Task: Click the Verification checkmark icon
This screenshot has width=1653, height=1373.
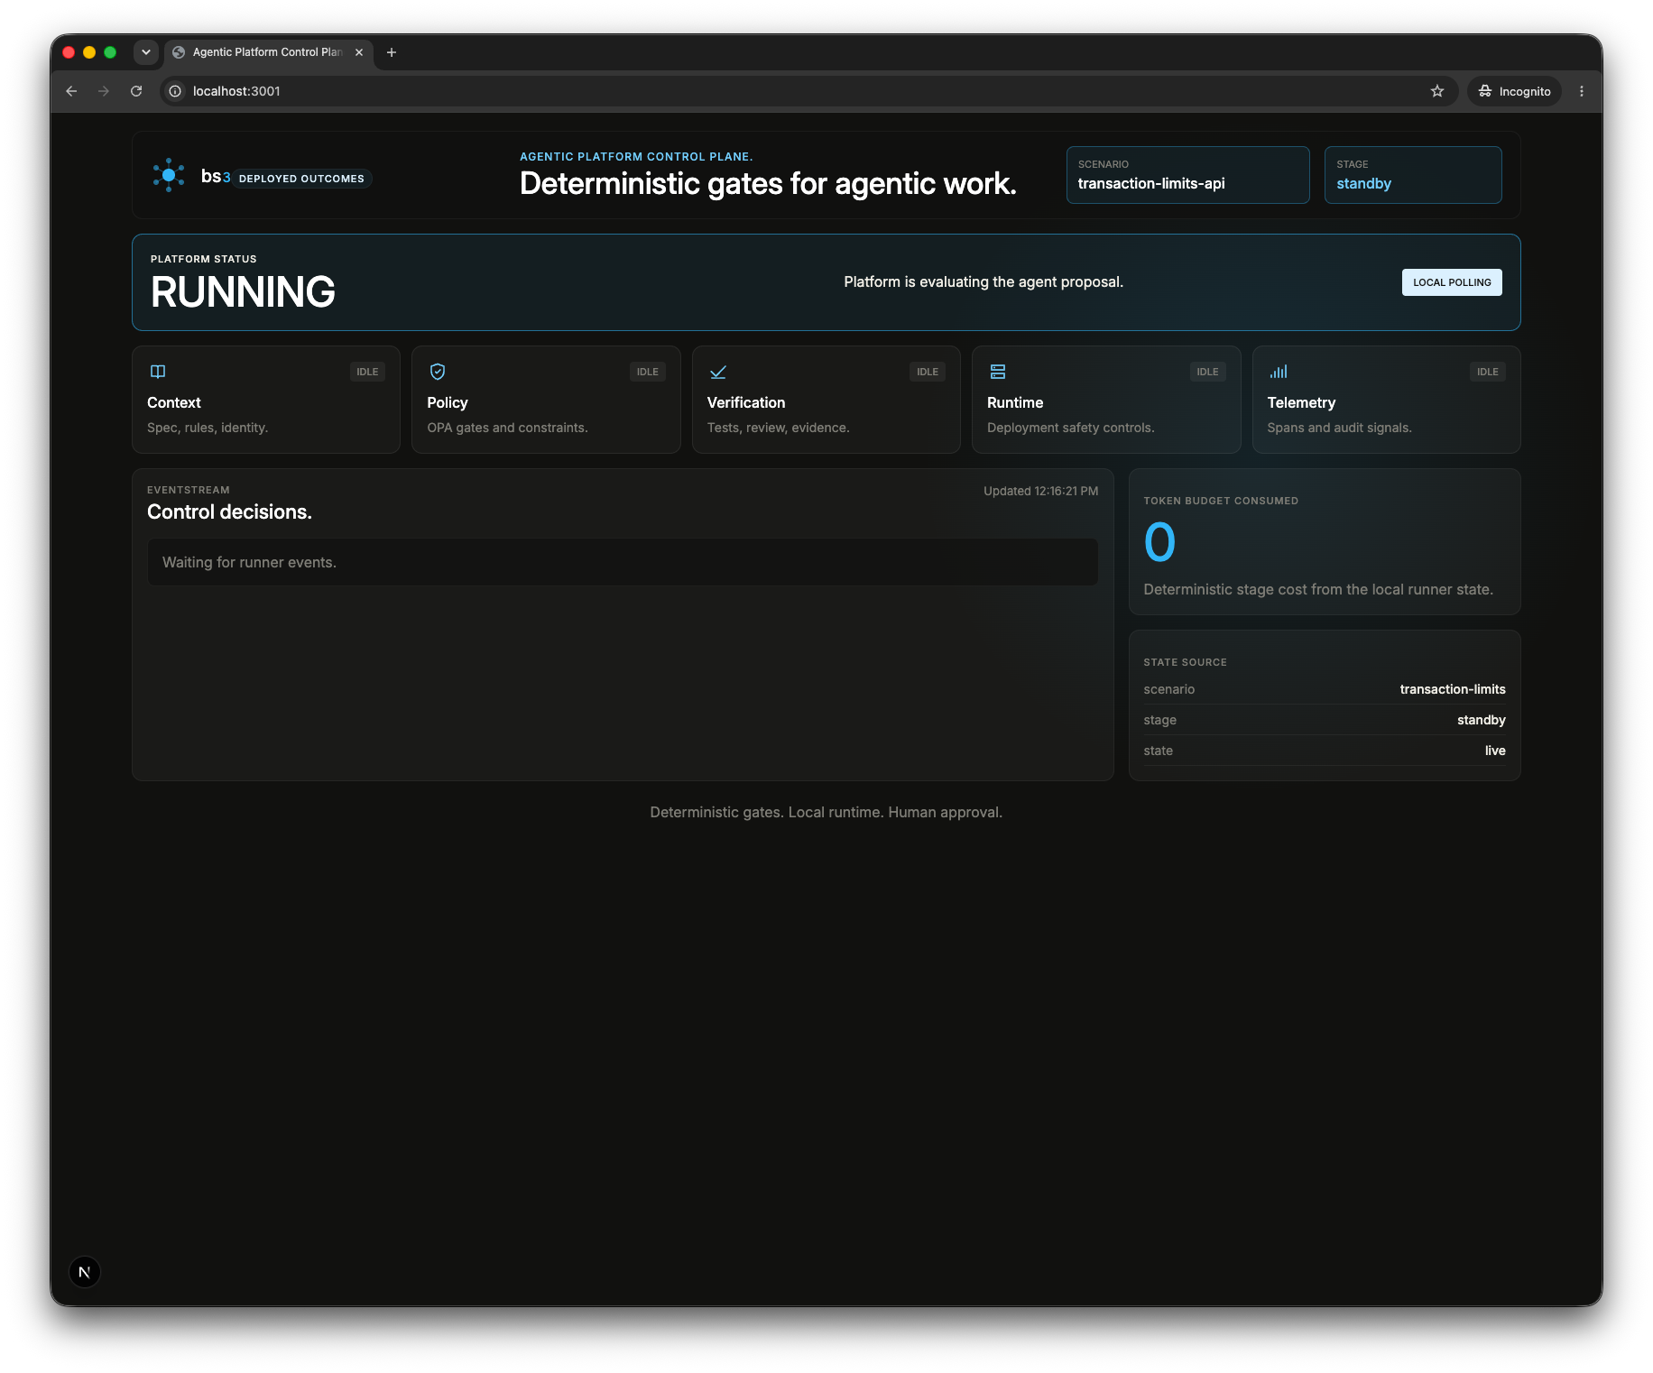Action: point(718,372)
